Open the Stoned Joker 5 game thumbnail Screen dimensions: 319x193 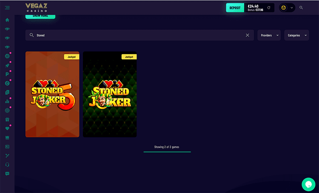pyautogui.click(x=52, y=94)
